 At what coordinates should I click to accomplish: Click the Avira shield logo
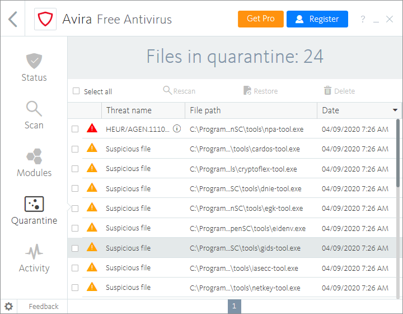[44, 19]
